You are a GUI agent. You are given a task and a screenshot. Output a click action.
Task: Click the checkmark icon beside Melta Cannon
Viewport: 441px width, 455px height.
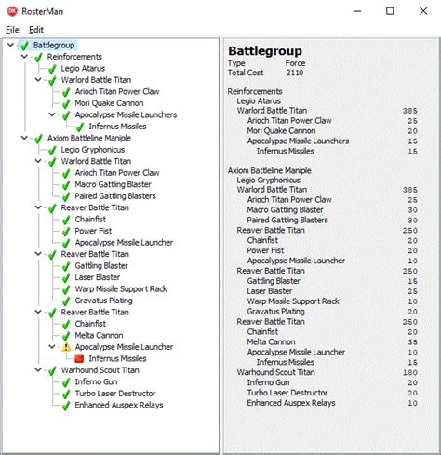tap(66, 336)
